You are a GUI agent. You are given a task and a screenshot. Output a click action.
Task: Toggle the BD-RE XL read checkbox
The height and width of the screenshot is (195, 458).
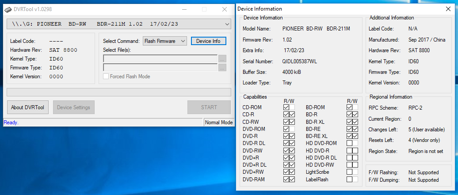click(349, 136)
